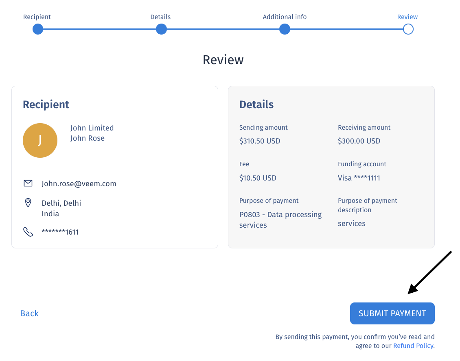Select the Recipient step circle
Image resolution: width=460 pixels, height=361 pixels.
38,29
